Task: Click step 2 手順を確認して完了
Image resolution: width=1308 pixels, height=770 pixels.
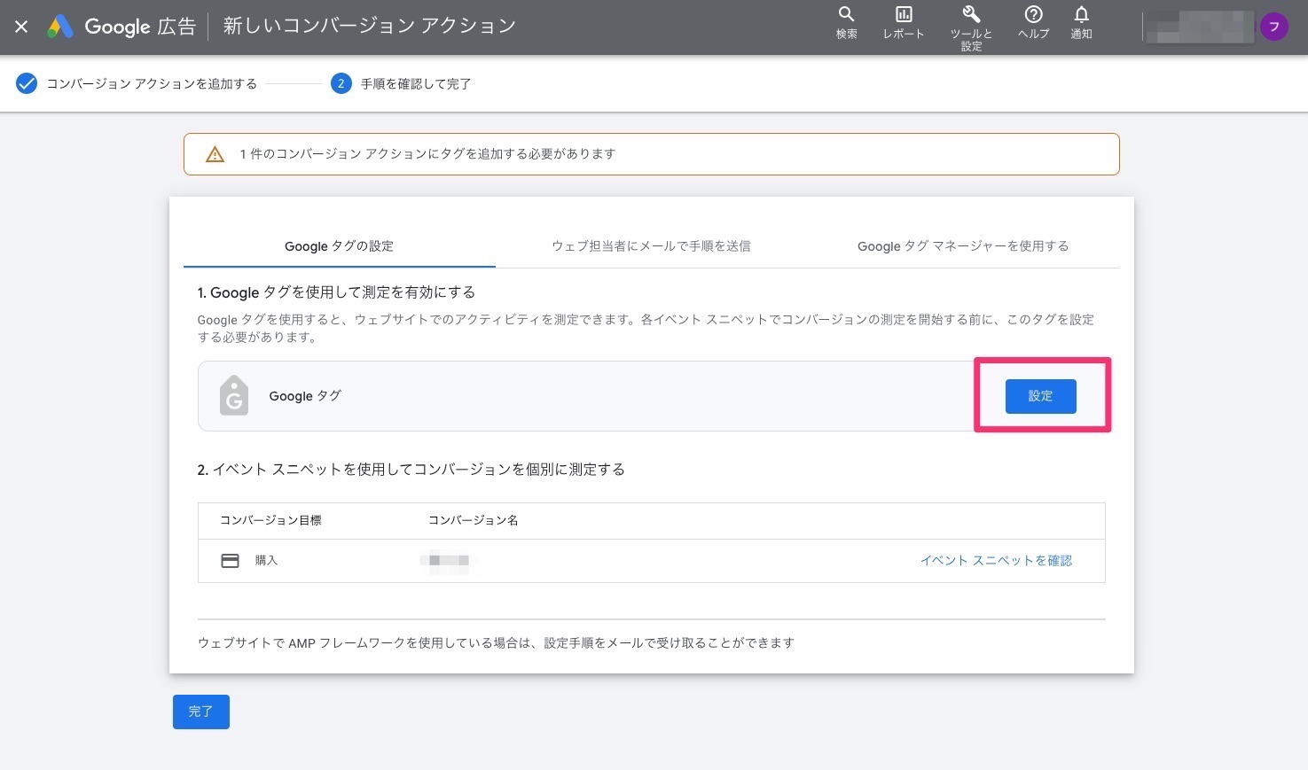Action: point(402,83)
